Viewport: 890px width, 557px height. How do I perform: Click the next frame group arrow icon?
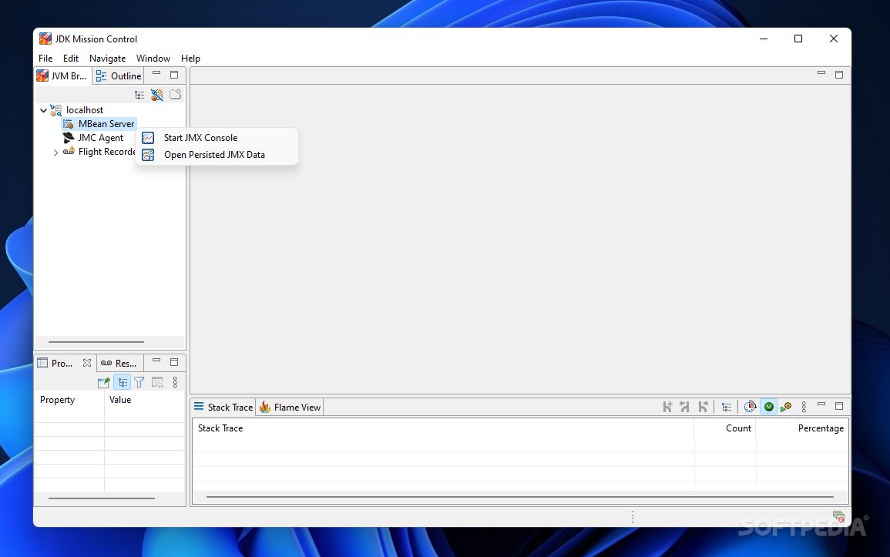pyautogui.click(x=703, y=407)
